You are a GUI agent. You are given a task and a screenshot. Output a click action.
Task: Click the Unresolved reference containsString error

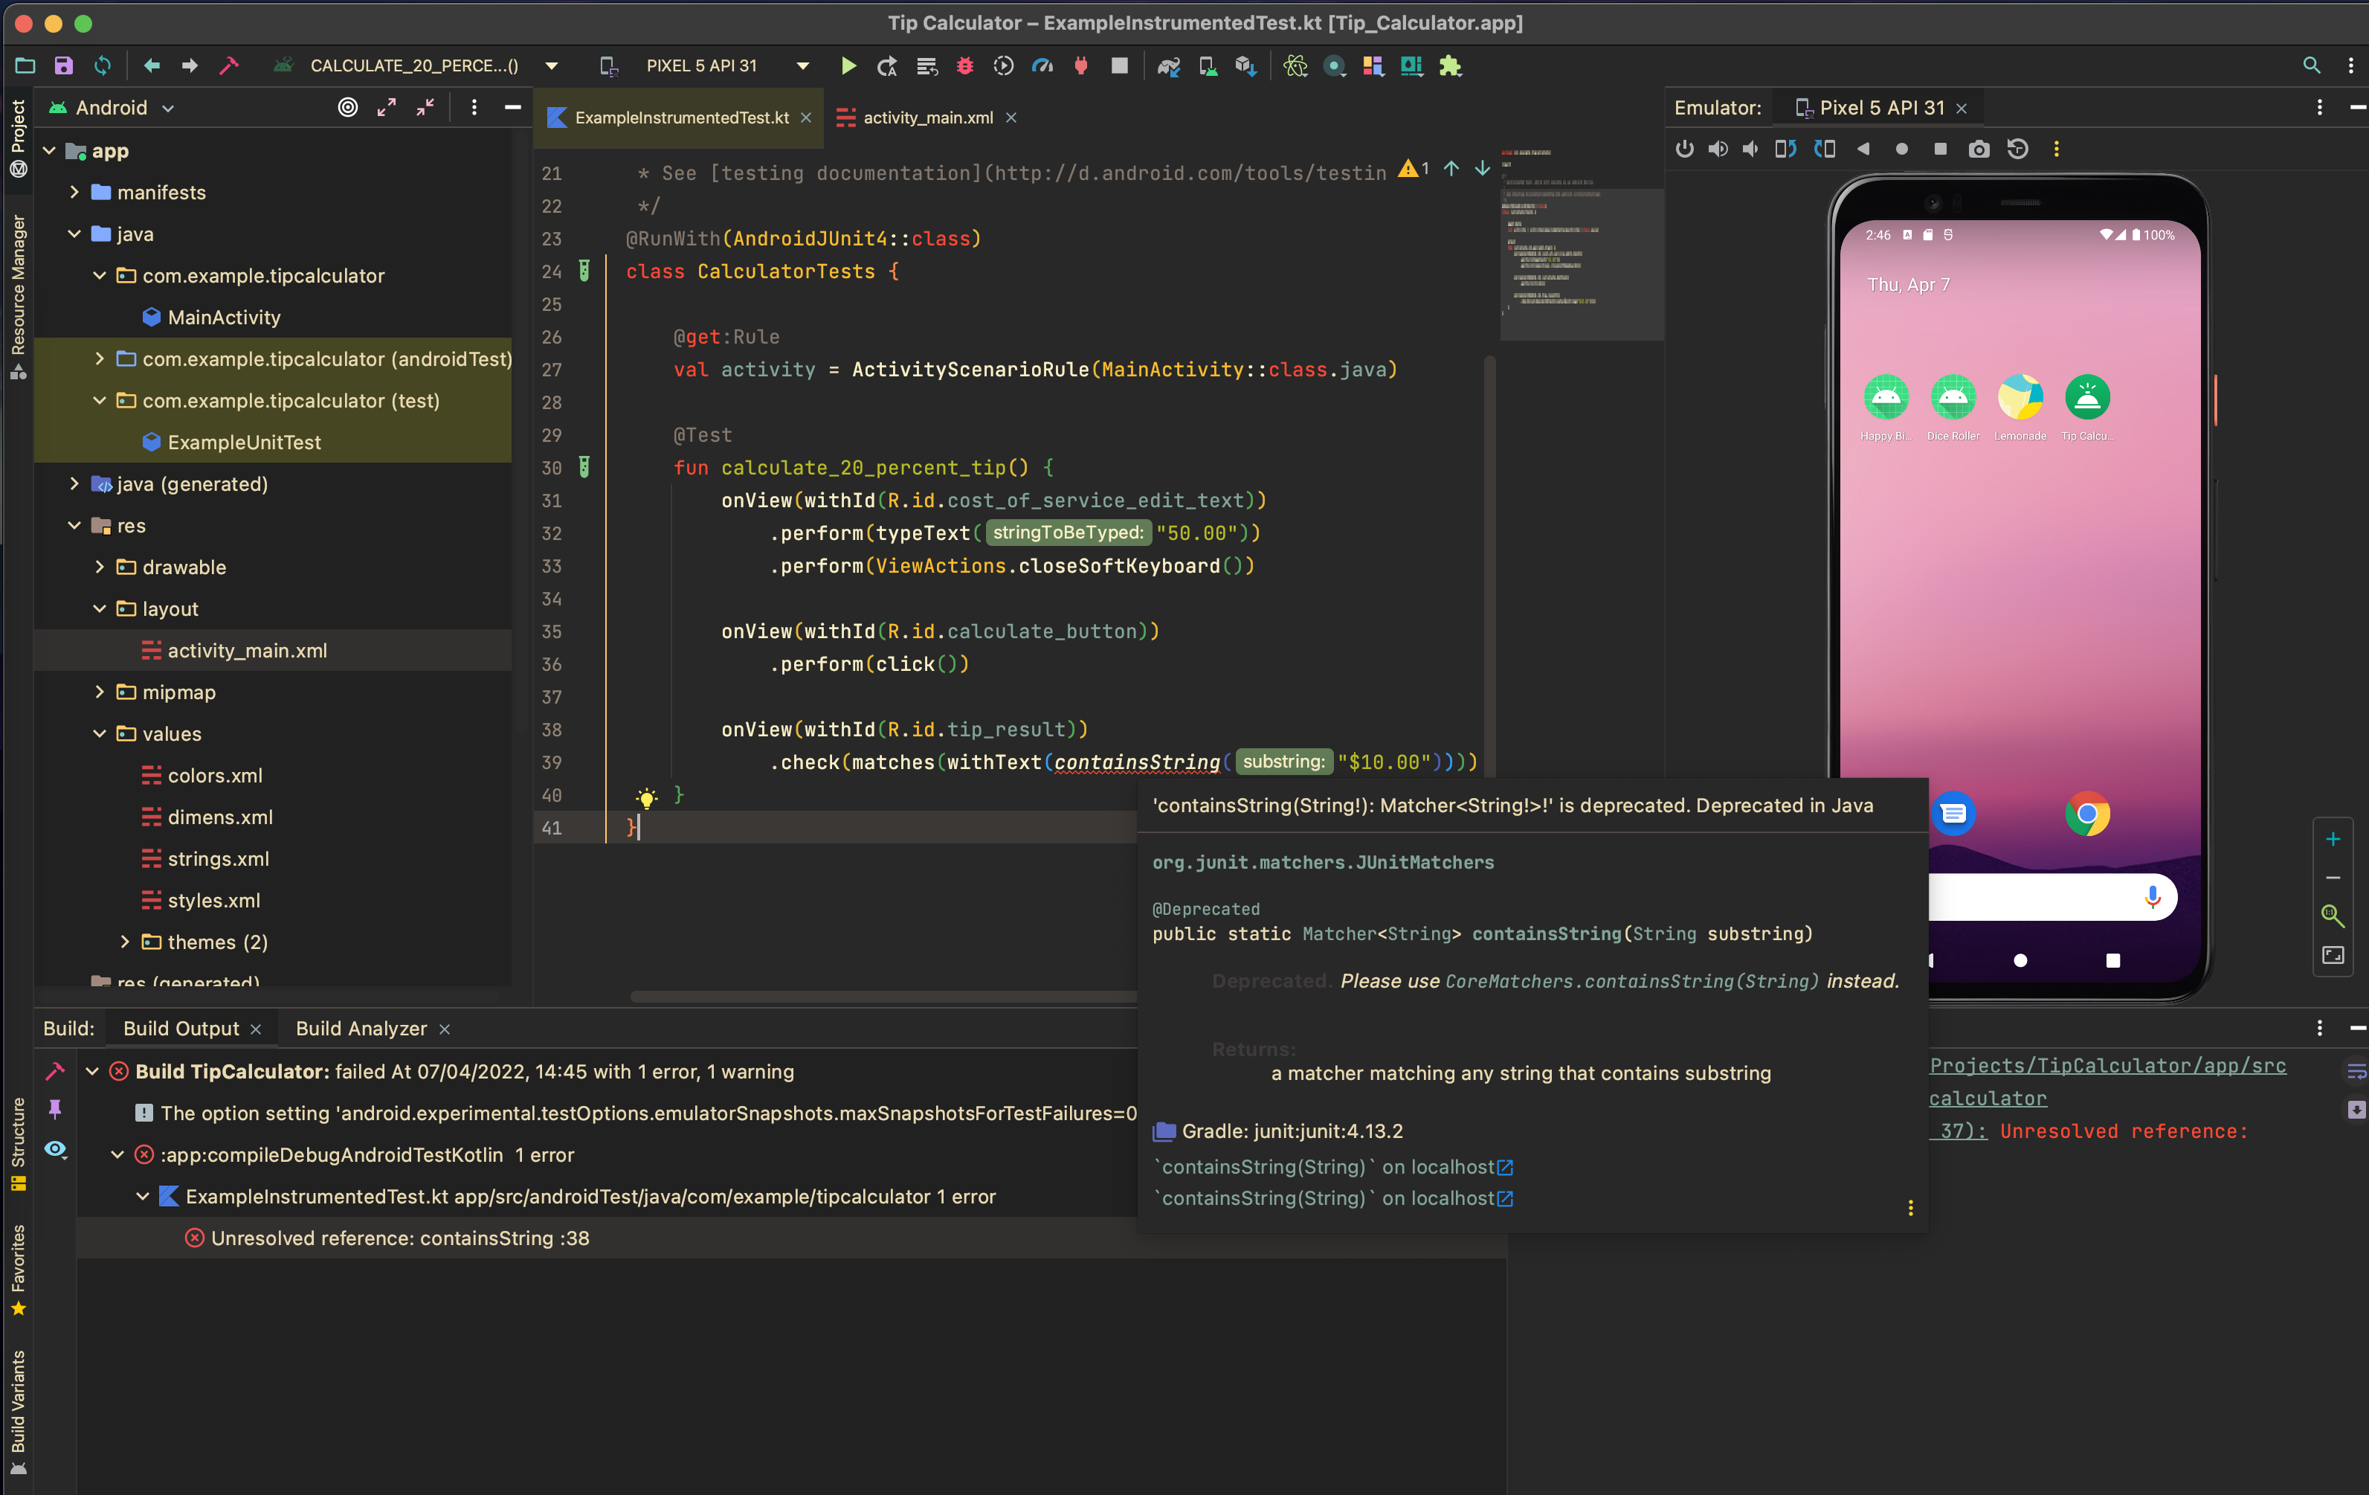click(399, 1238)
